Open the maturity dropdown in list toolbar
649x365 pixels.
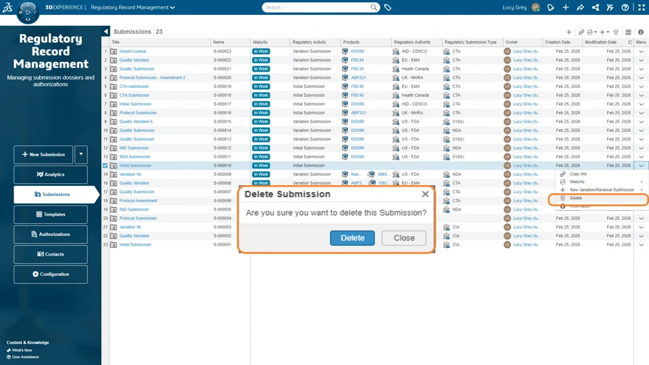coord(592,32)
